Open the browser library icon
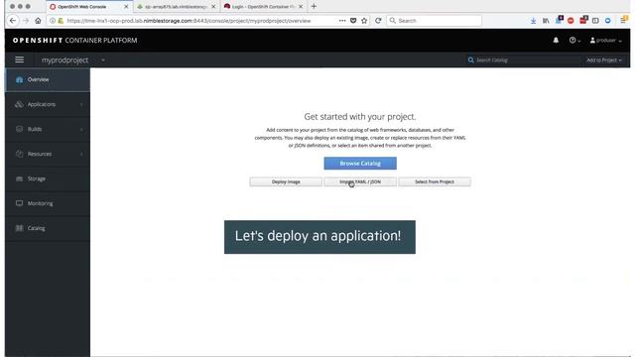 pyautogui.click(x=546, y=20)
